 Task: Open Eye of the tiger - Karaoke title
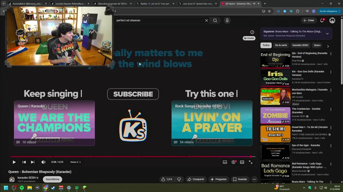point(306,145)
